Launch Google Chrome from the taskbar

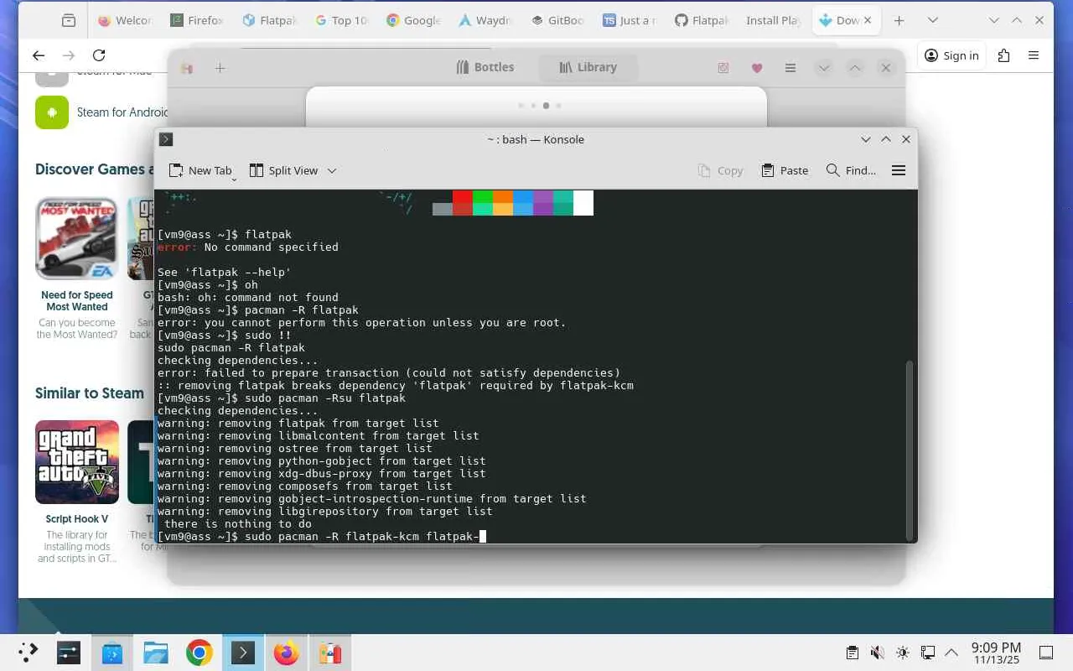coord(200,653)
